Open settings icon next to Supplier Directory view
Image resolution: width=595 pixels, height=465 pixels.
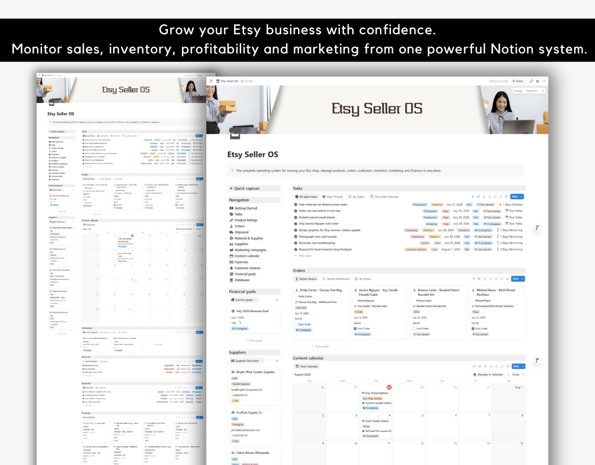click(277, 360)
